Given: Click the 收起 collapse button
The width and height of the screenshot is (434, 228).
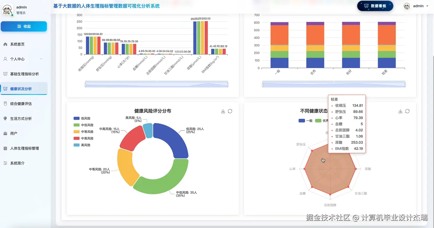Looking at the screenshot, I should 24,26.
